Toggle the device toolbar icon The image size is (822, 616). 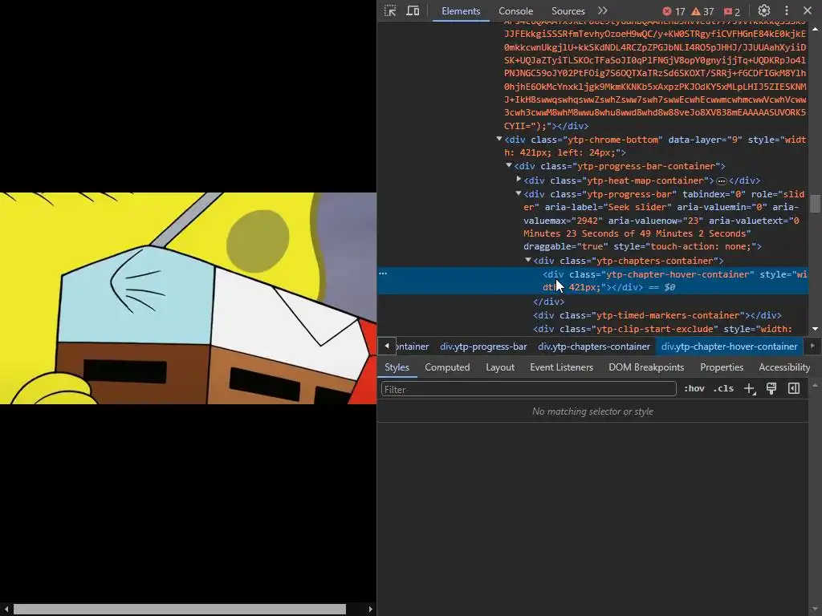pyautogui.click(x=413, y=11)
